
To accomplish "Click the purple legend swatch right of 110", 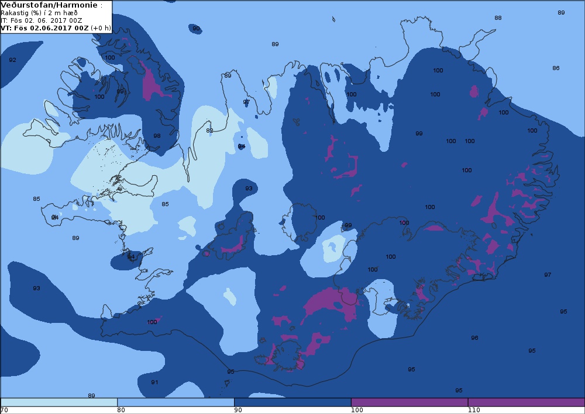I will [526, 402].
